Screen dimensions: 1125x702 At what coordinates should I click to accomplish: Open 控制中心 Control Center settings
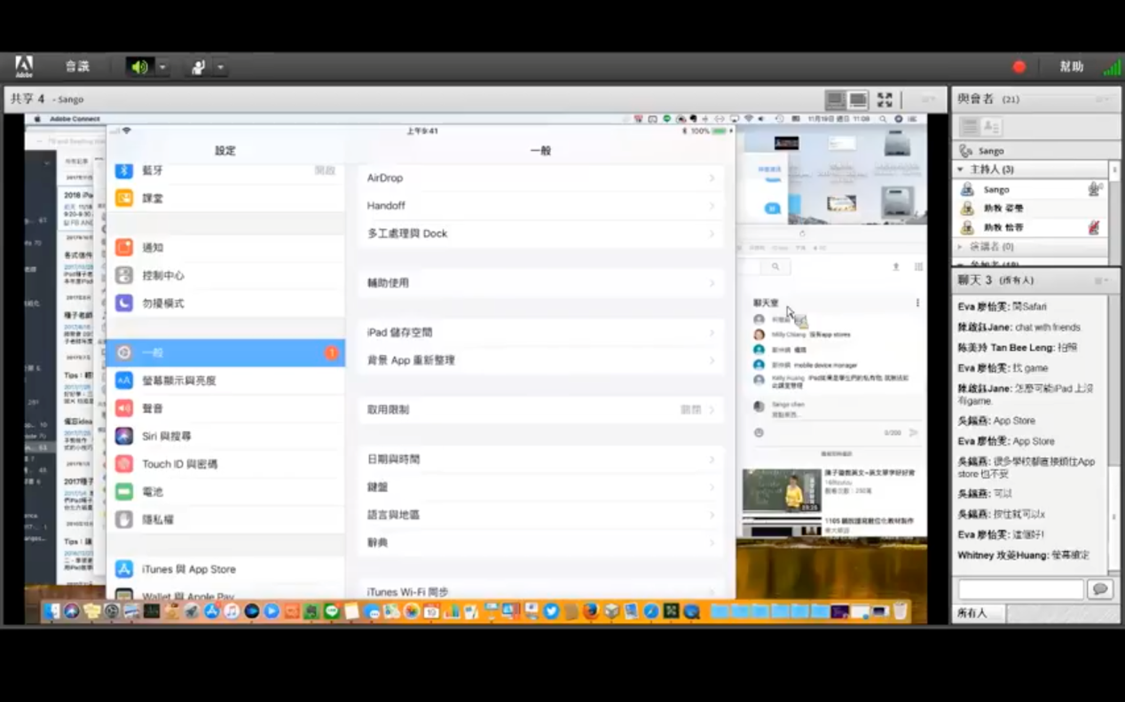225,275
